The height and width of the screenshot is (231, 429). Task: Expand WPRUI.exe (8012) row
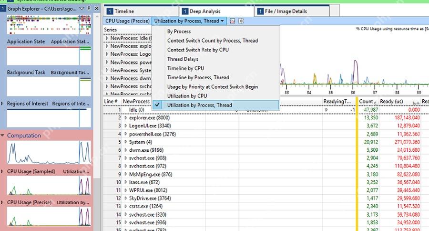click(x=125, y=190)
